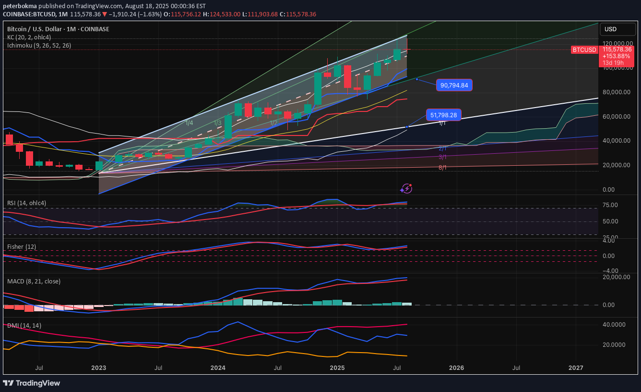Click the 8/1 Gann fan label
Screen dimensions: 641x392
point(442,168)
